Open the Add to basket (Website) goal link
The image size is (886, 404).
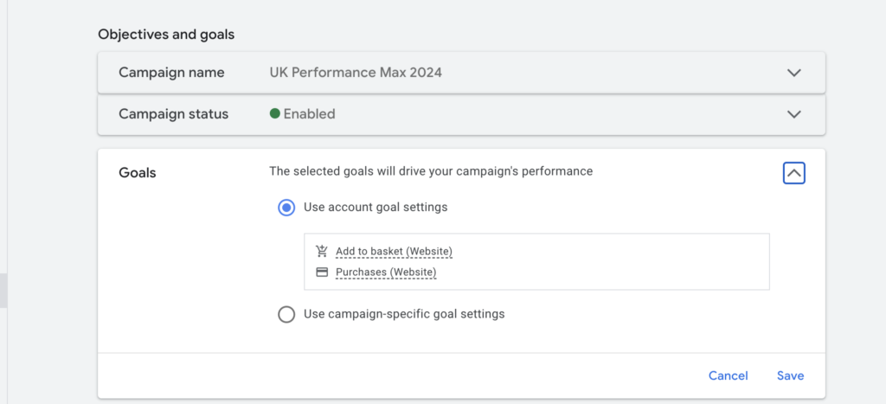(394, 251)
